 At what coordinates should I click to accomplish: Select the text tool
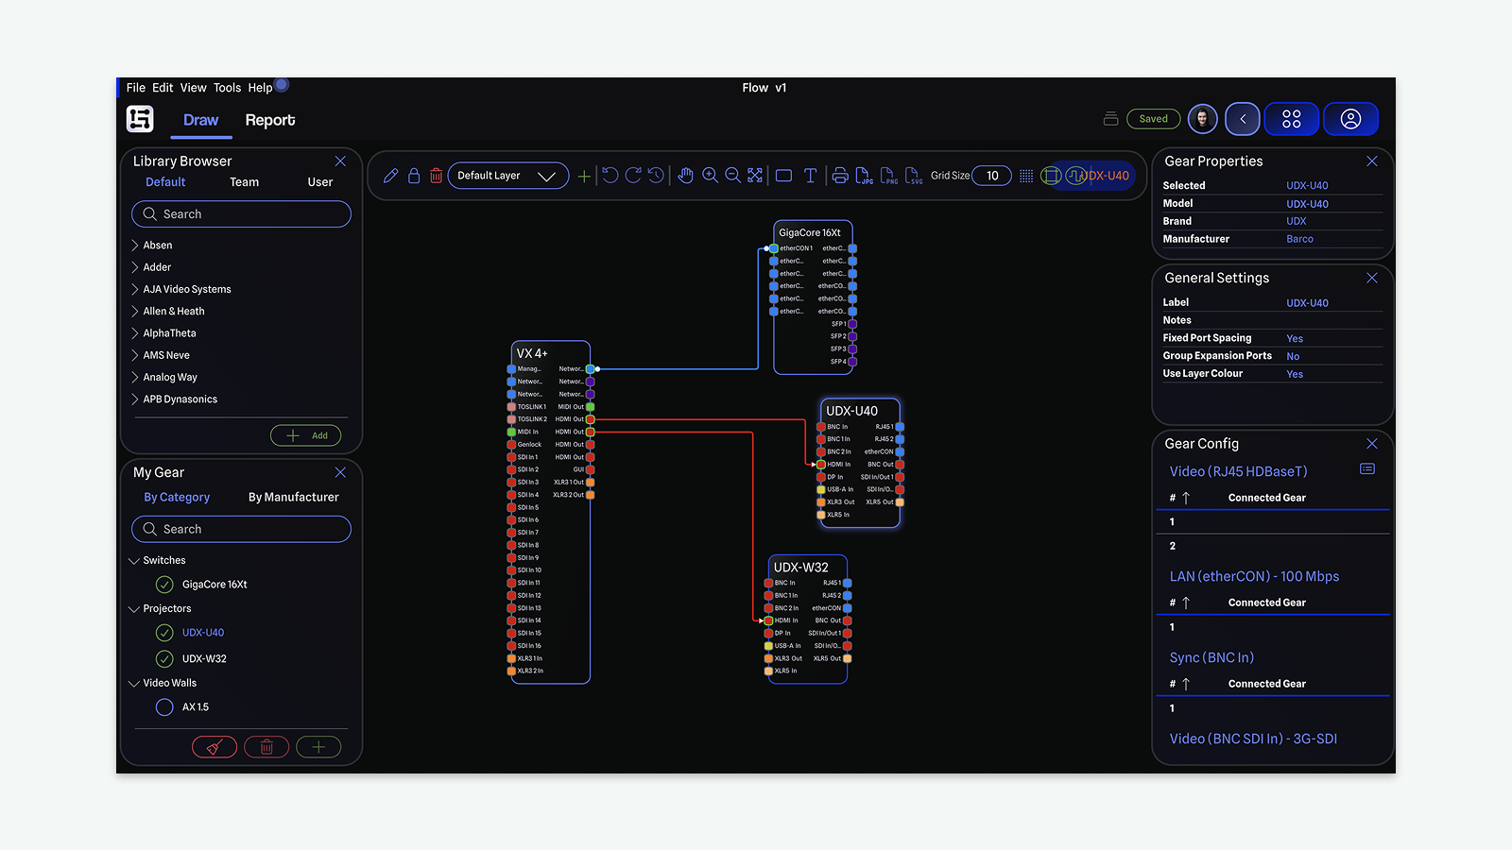point(810,176)
